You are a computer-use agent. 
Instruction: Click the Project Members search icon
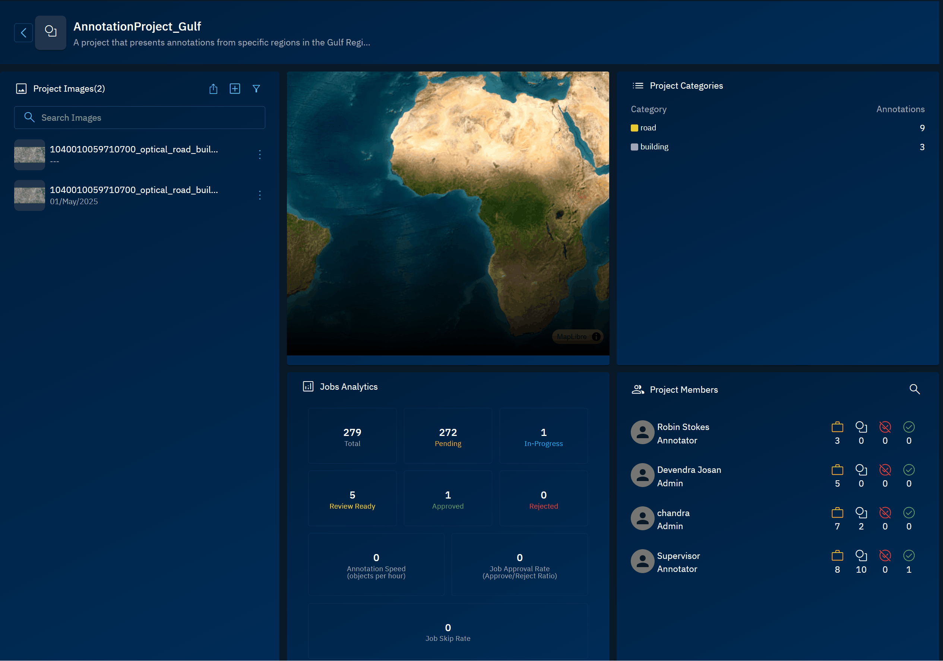coord(914,389)
